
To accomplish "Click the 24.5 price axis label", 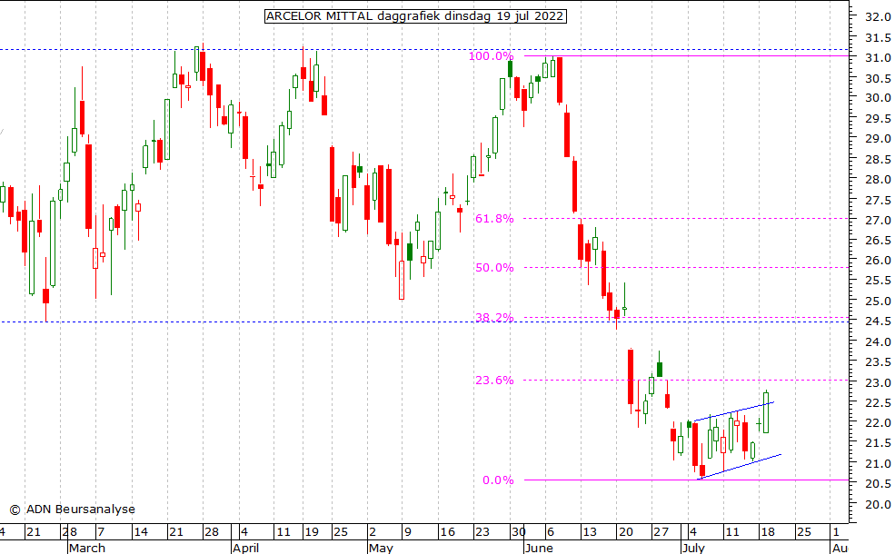I will (x=878, y=322).
